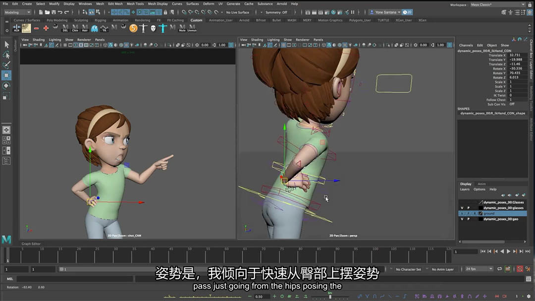Toggle R display type of ground layer
Screen dimensions: 535x301
click(x=474, y=213)
